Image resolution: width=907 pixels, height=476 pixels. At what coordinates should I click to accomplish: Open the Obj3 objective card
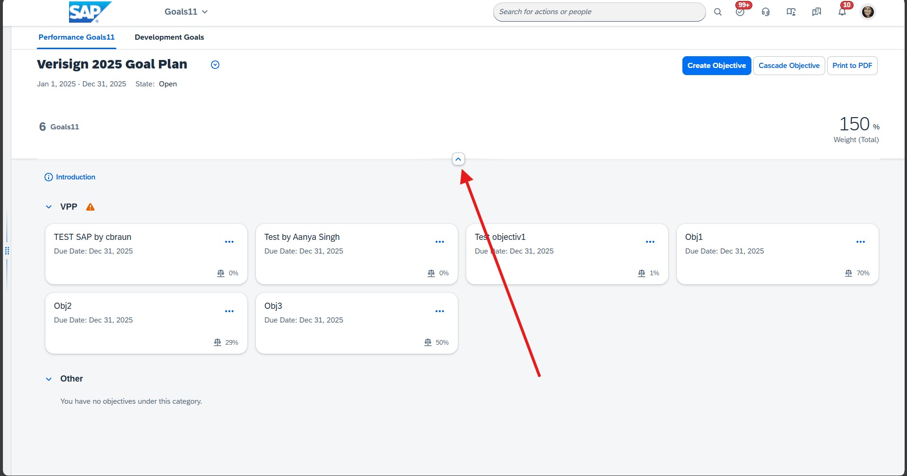(357, 323)
